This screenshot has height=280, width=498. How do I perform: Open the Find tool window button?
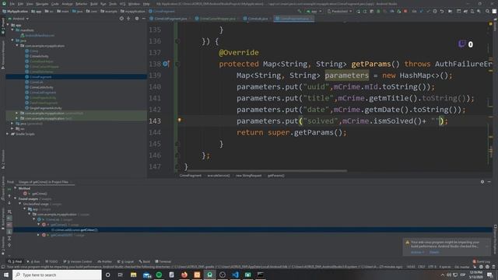point(16,261)
